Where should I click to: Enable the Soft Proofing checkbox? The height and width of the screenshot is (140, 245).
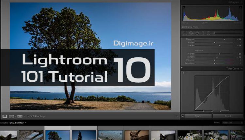[28, 116]
